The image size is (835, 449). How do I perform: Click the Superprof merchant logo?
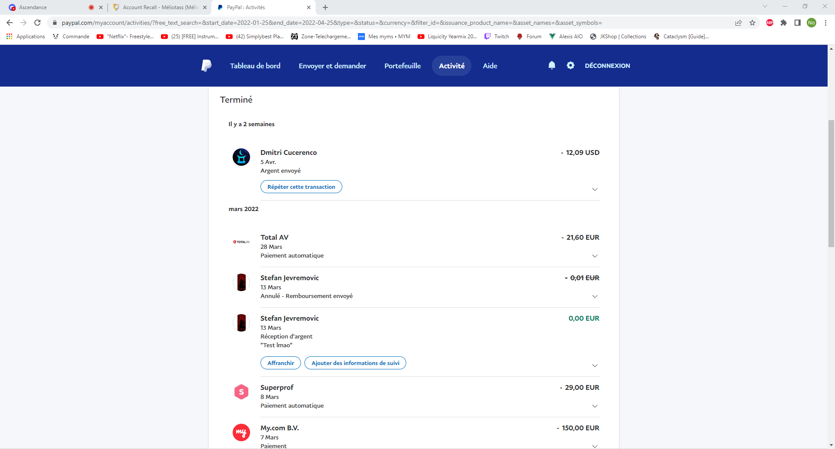click(x=241, y=392)
